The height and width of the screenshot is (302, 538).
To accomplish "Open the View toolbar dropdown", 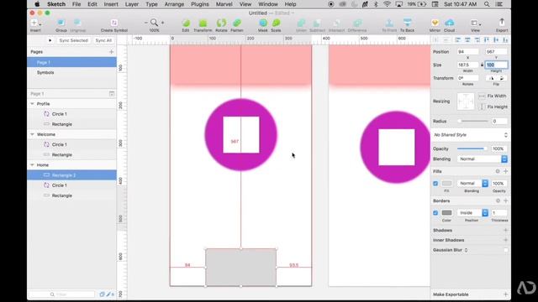I will [475, 23].
